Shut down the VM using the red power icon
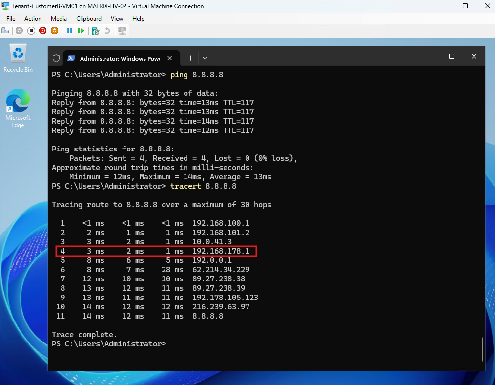The width and height of the screenshot is (495, 385). 42,31
